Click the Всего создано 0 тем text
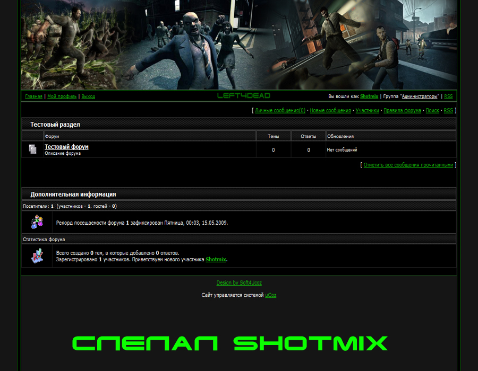Viewport: 478px width, 371px height. [x=118, y=253]
